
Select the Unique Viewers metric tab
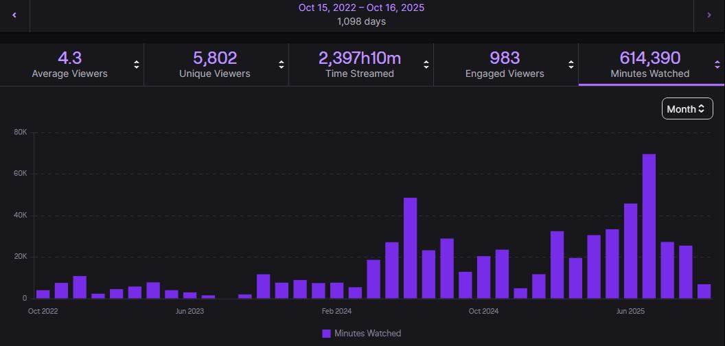(x=216, y=65)
